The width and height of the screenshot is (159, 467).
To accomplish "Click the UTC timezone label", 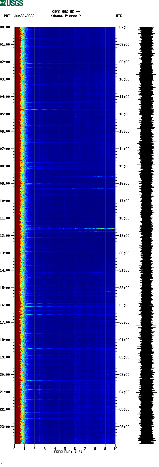I will click(x=119, y=16).
